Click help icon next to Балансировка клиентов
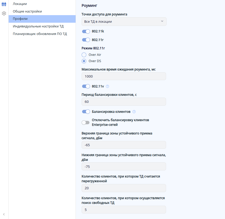225x219 pixels. pyautogui.click(x=134, y=112)
